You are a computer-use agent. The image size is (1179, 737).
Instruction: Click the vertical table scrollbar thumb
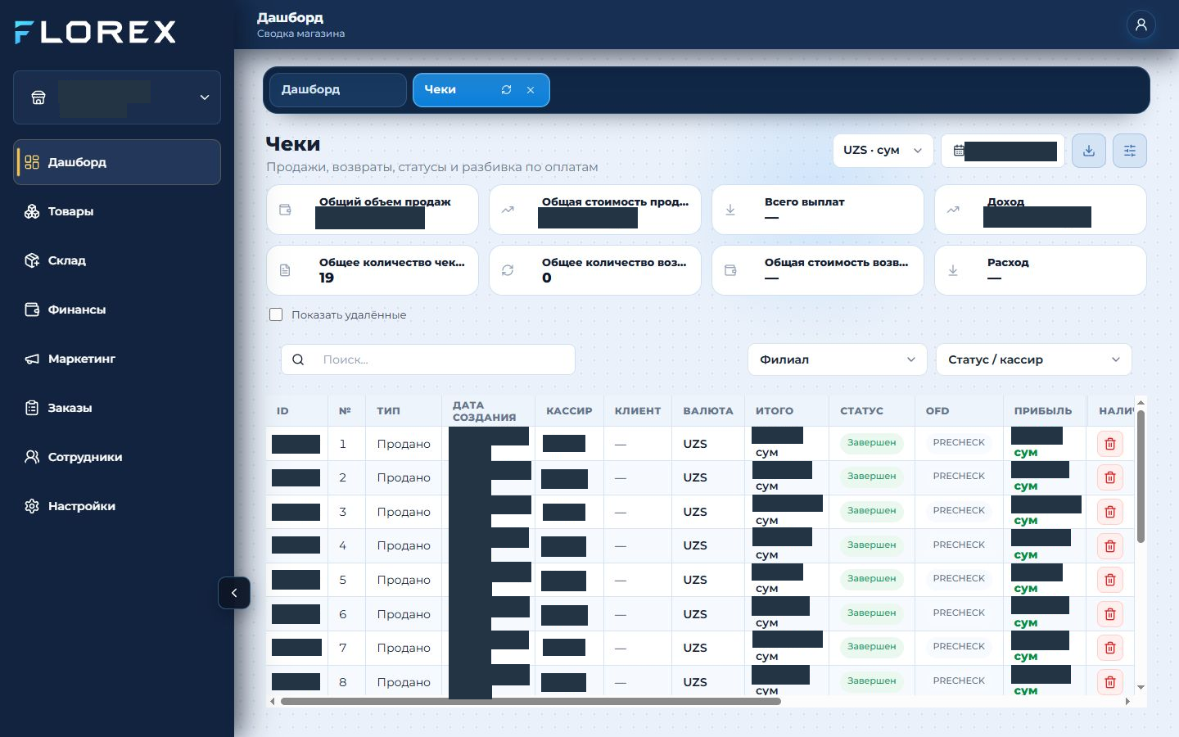point(1141,476)
